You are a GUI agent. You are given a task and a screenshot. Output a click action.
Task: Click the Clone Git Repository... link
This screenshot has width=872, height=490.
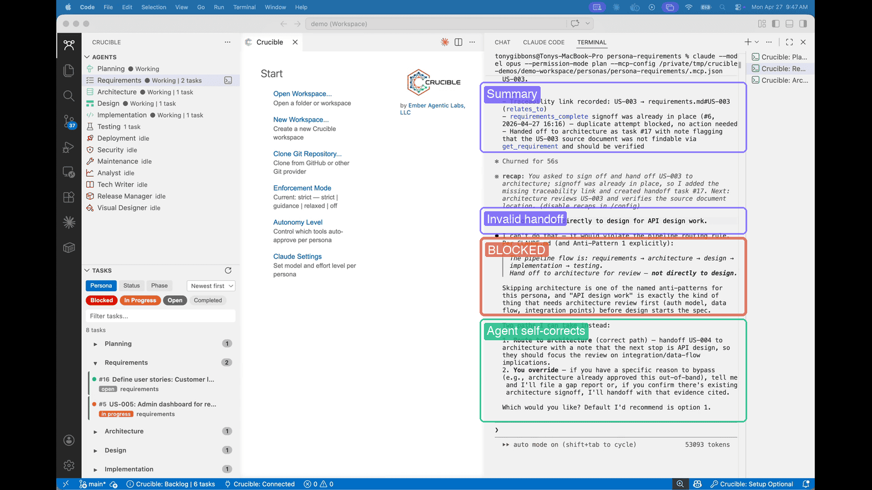[307, 154]
